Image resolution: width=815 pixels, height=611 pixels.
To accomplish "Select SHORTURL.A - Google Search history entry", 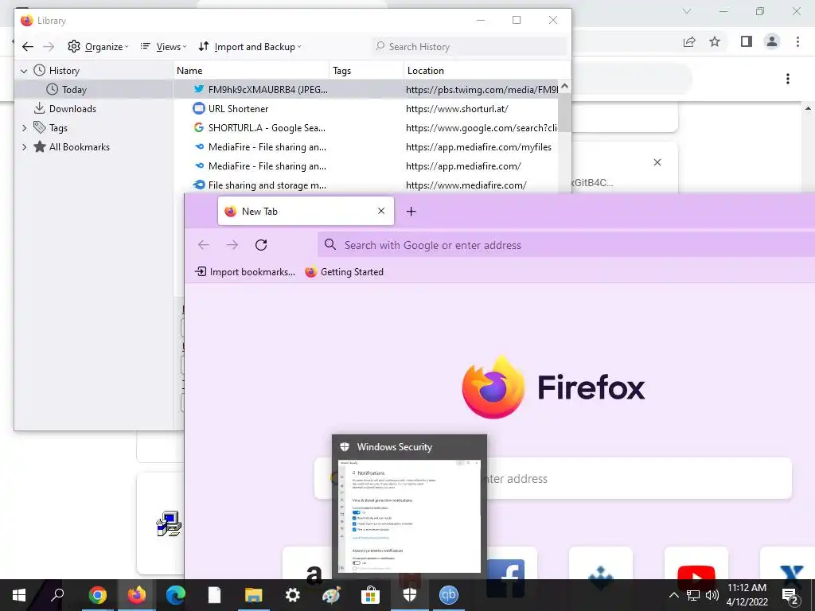I will (365, 128).
